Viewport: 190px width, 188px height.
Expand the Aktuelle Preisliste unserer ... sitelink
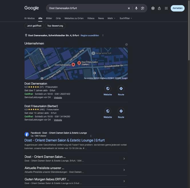tap(76, 170)
